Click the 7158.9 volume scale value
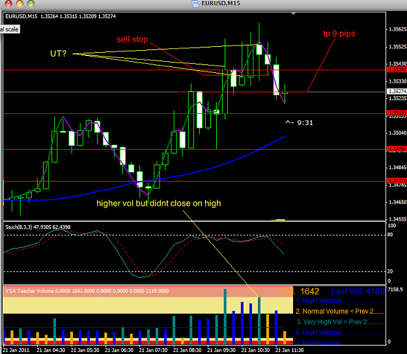The height and width of the screenshot is (354, 407). [x=395, y=290]
